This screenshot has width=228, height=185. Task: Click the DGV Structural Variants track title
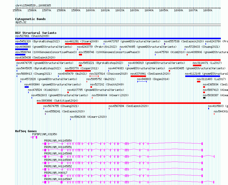36,33
